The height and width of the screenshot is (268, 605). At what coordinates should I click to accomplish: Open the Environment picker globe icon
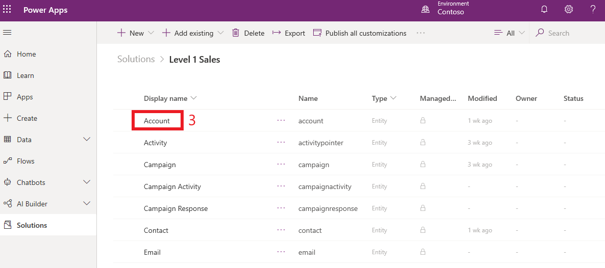[425, 10]
